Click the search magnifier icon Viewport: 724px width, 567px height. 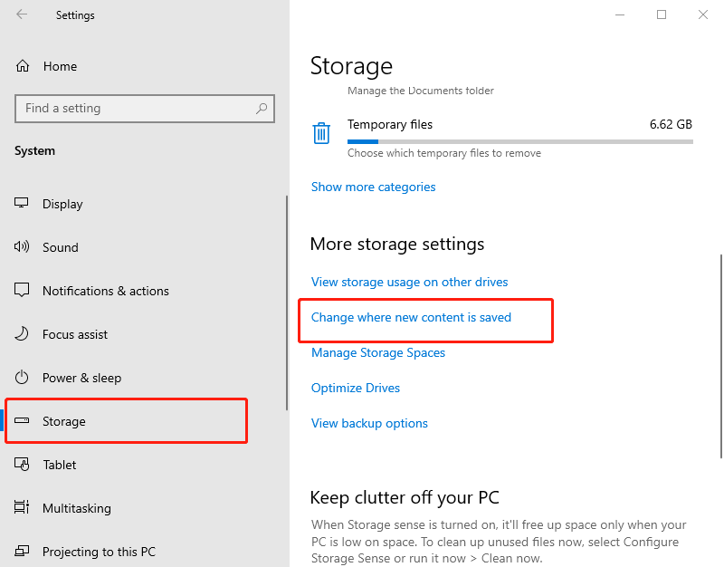(x=262, y=109)
